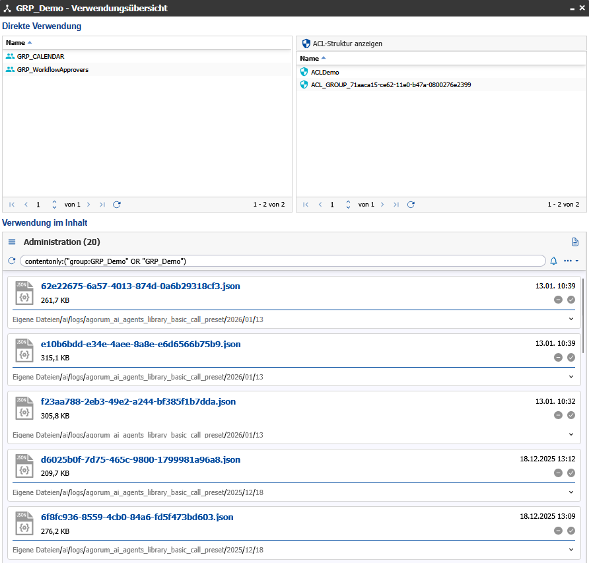Screen dimensions: 589x563
Task: Open the Administration hamburger menu
Action: click(x=12, y=242)
